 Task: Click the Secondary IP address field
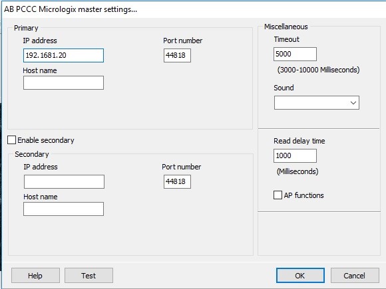click(x=64, y=181)
